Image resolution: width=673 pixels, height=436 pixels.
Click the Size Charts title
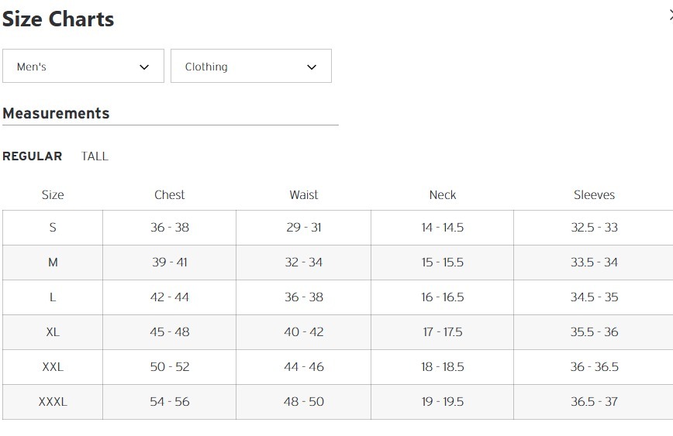[58, 19]
